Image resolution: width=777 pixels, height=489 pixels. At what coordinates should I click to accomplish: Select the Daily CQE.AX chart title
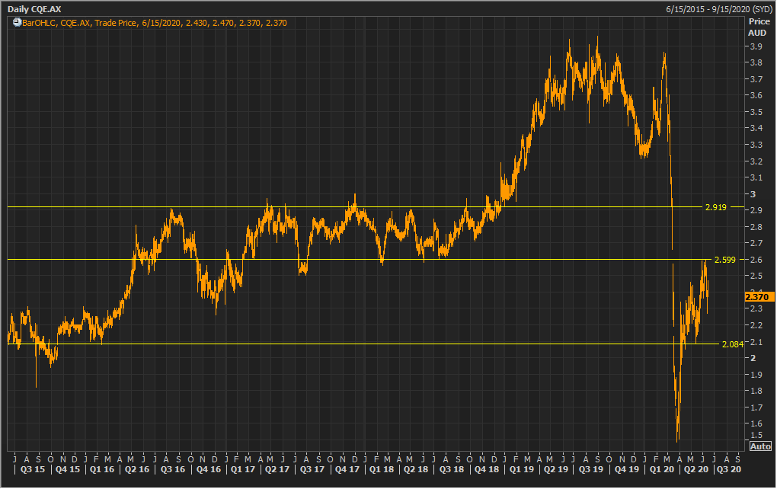pyautogui.click(x=34, y=9)
